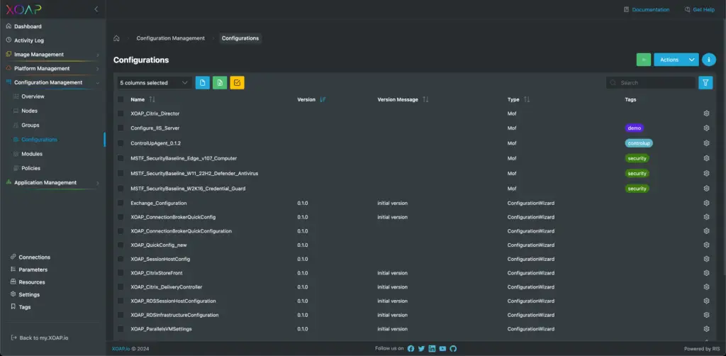Open the blue filter funnel button
This screenshot has width=726, height=356.
705,83
